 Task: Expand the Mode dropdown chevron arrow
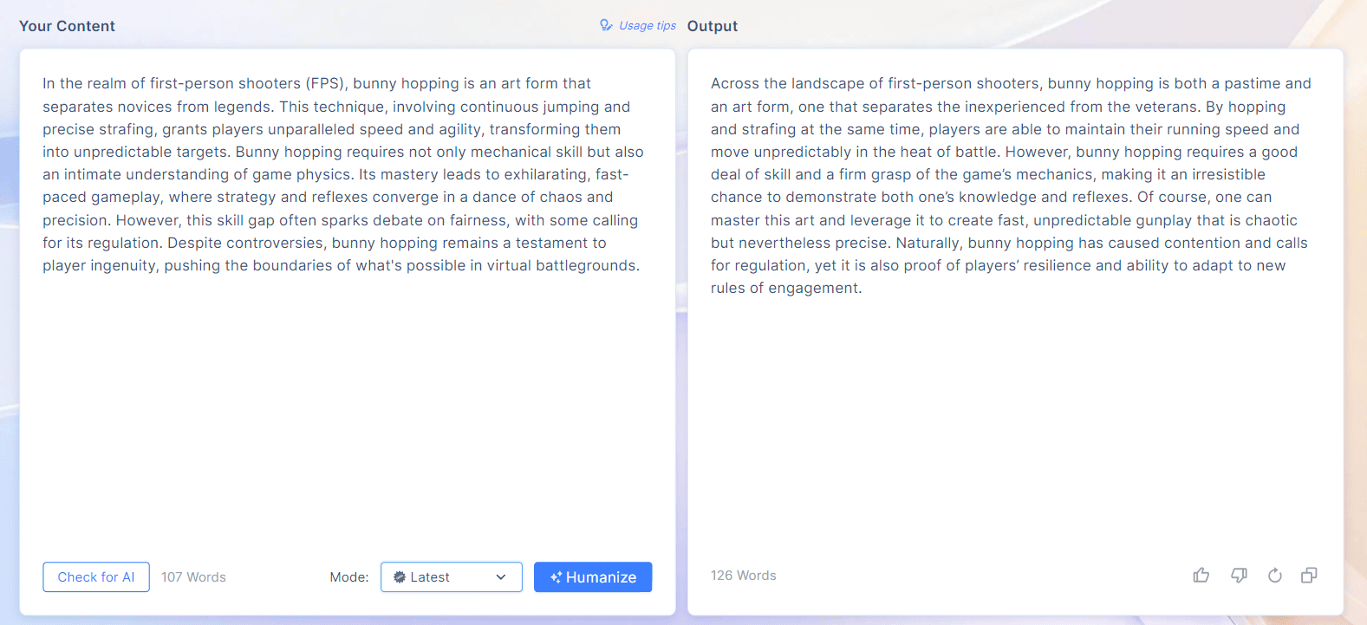(501, 577)
